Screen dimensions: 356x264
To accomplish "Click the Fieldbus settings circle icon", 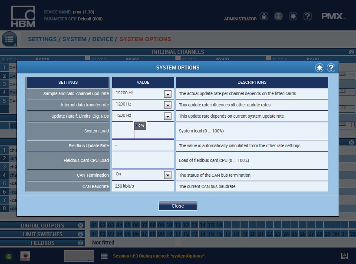I will 80,243.
